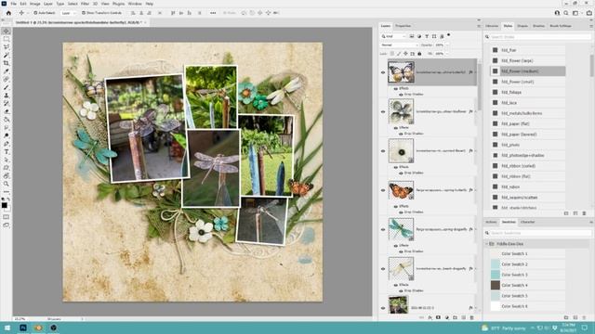
Task: Hide the top butterfly layer with eye icon
Action: 383,72
